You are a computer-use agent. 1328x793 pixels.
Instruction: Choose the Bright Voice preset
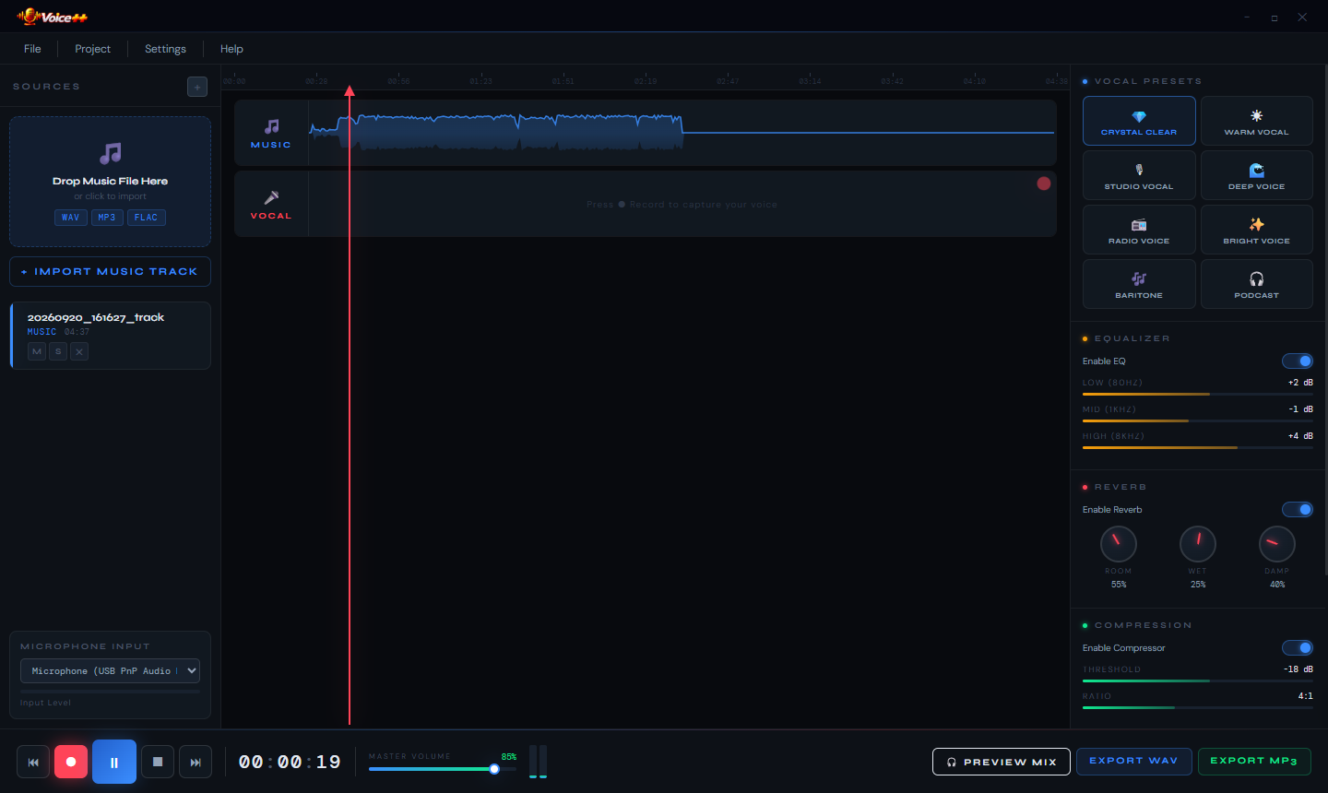1256,230
